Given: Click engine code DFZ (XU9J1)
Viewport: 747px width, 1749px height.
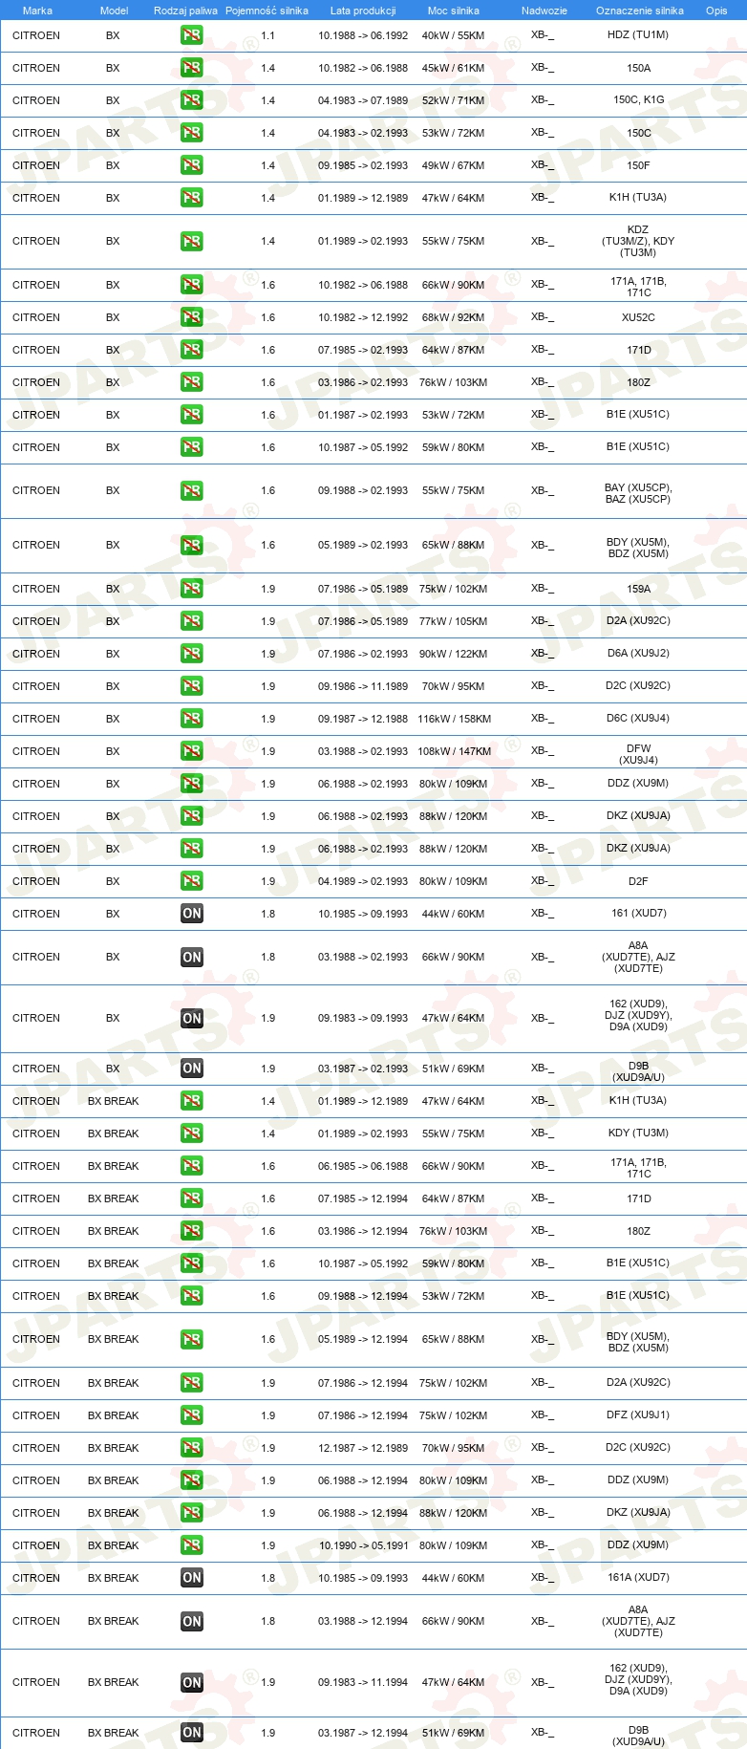Looking at the screenshot, I should pos(638,1414).
